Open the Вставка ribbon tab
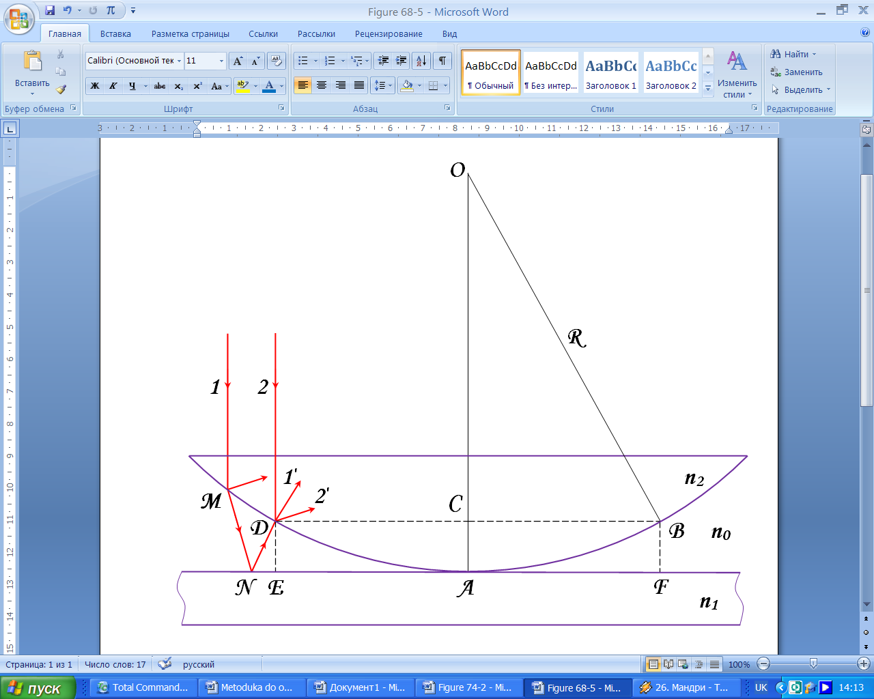The height and width of the screenshot is (699, 874). point(115,33)
